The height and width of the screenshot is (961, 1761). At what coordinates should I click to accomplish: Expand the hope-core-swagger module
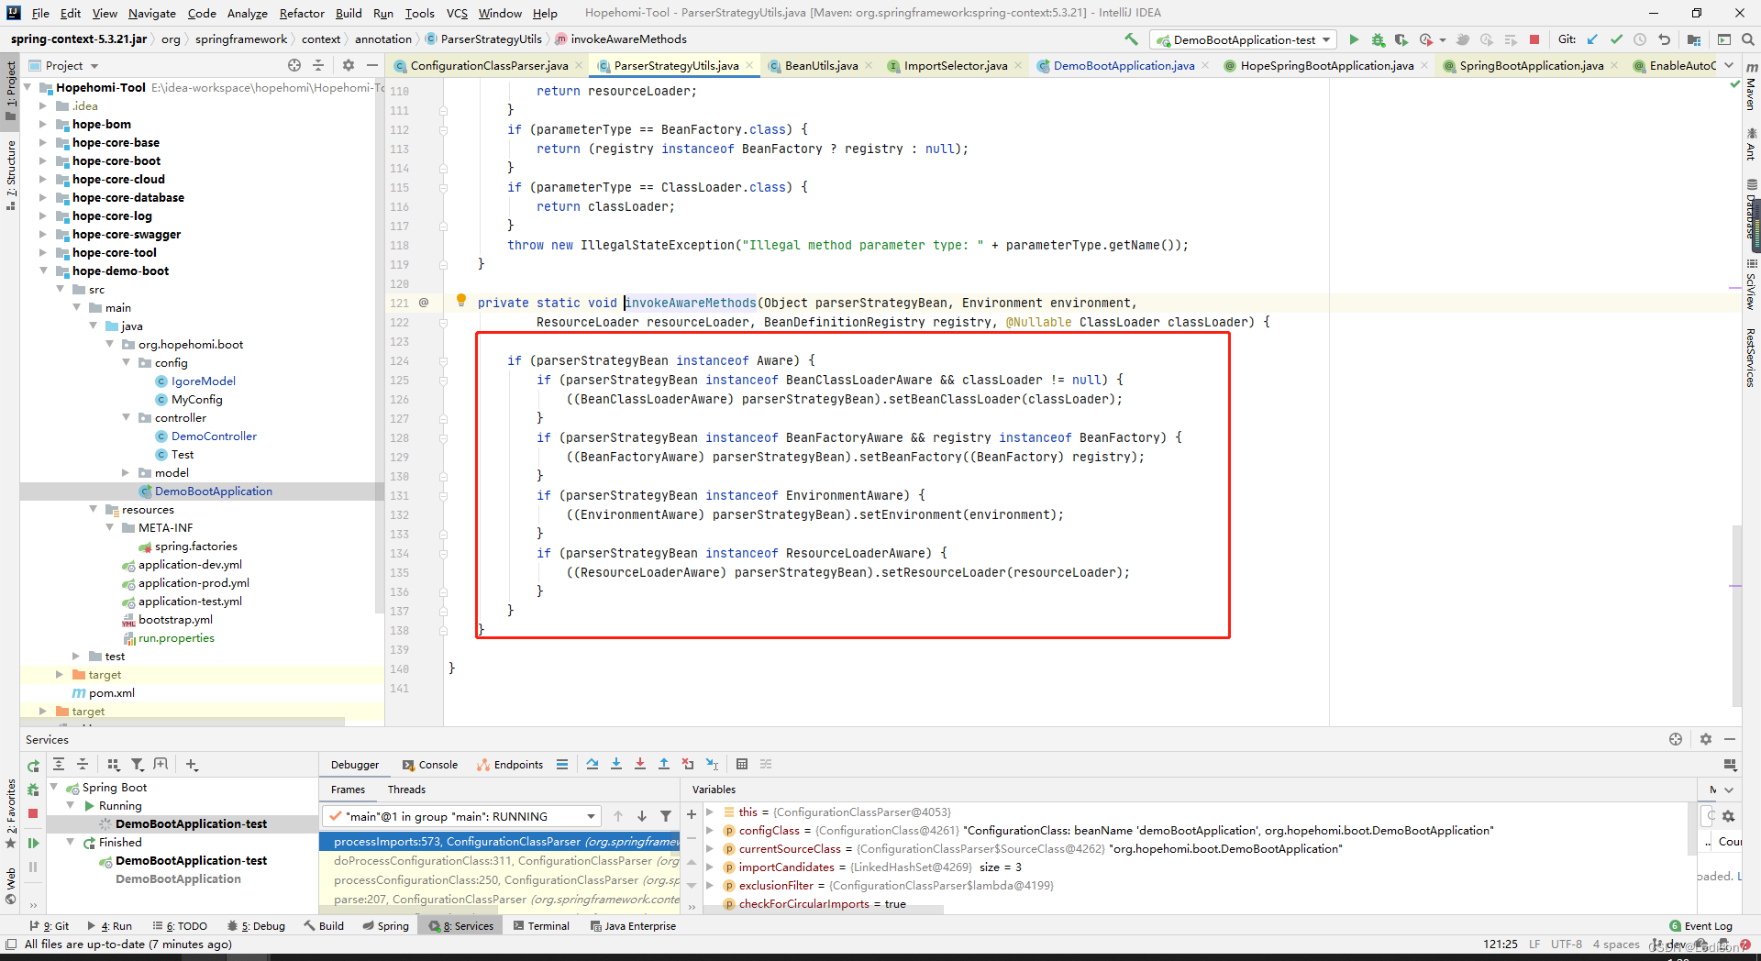tap(42, 234)
